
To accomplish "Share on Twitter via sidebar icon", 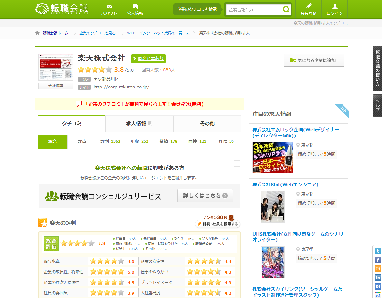I will coord(378,251).
